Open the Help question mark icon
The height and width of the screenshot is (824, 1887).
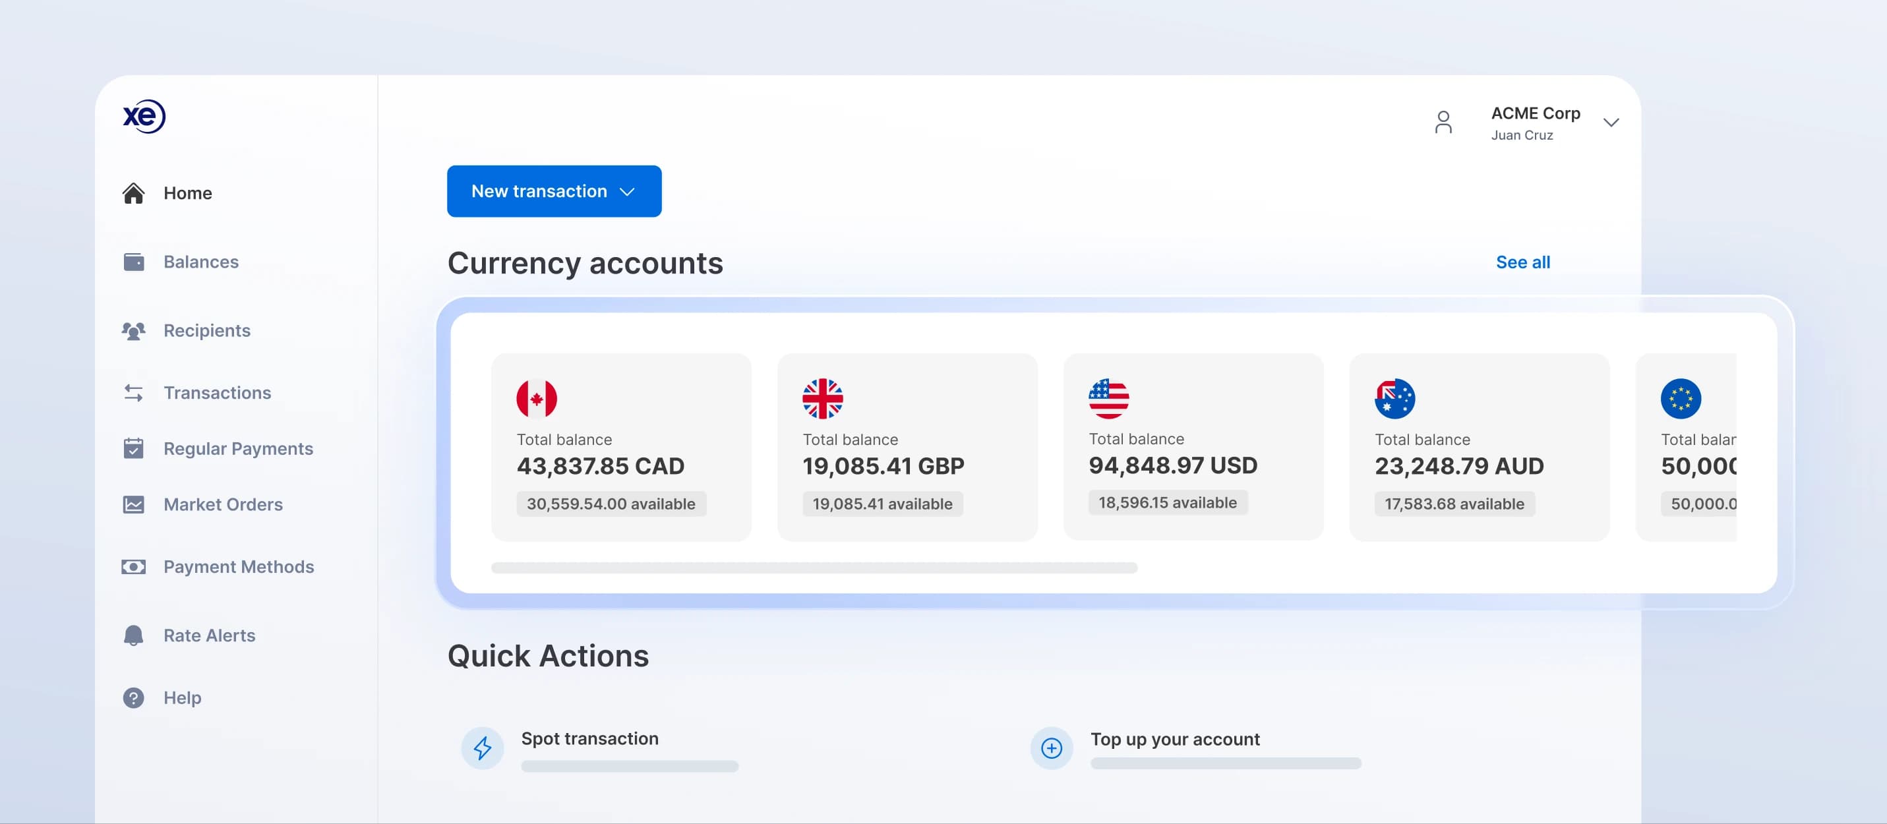[133, 697]
